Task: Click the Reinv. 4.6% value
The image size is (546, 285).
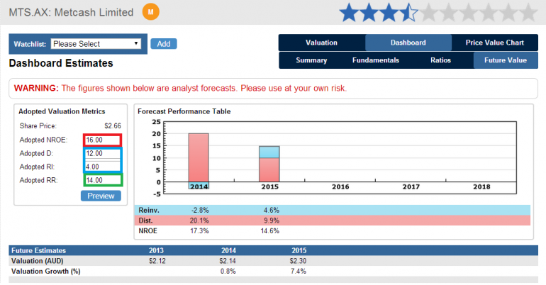Action: 272,210
